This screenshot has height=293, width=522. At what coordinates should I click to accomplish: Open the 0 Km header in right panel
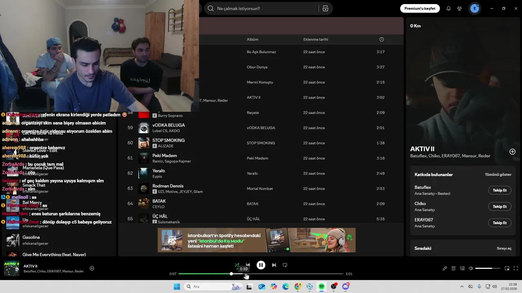pyautogui.click(x=416, y=26)
